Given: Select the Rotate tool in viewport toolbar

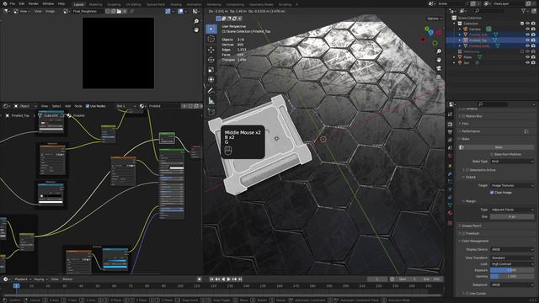Looking at the screenshot, I should click(211, 60).
